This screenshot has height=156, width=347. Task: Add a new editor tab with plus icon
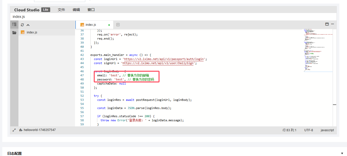[118, 25]
